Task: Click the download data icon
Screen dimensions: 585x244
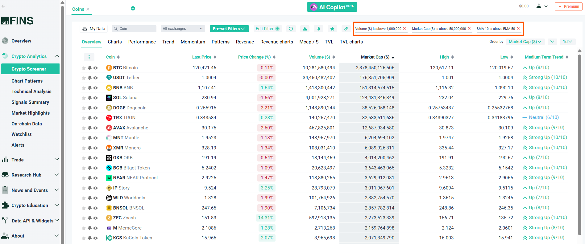Action: [x=305, y=29]
